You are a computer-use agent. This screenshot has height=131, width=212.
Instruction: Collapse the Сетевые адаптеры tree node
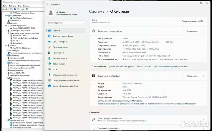pyautogui.click(x=6, y=120)
